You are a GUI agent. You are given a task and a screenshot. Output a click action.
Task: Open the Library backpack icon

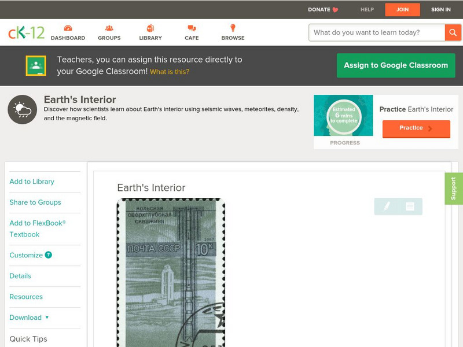(150, 28)
